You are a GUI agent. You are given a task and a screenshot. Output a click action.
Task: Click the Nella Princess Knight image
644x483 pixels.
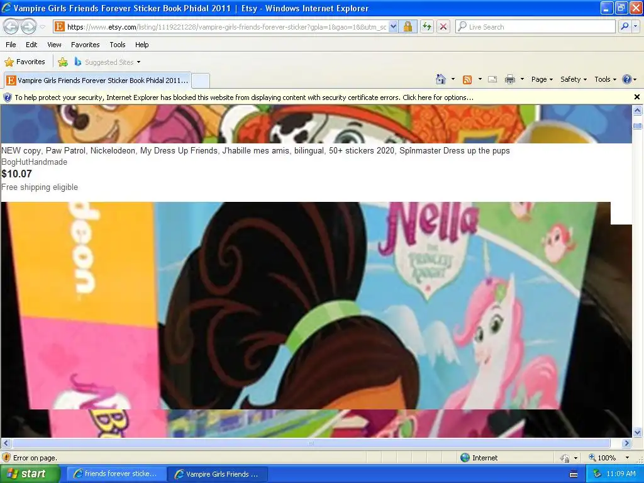coord(316,306)
